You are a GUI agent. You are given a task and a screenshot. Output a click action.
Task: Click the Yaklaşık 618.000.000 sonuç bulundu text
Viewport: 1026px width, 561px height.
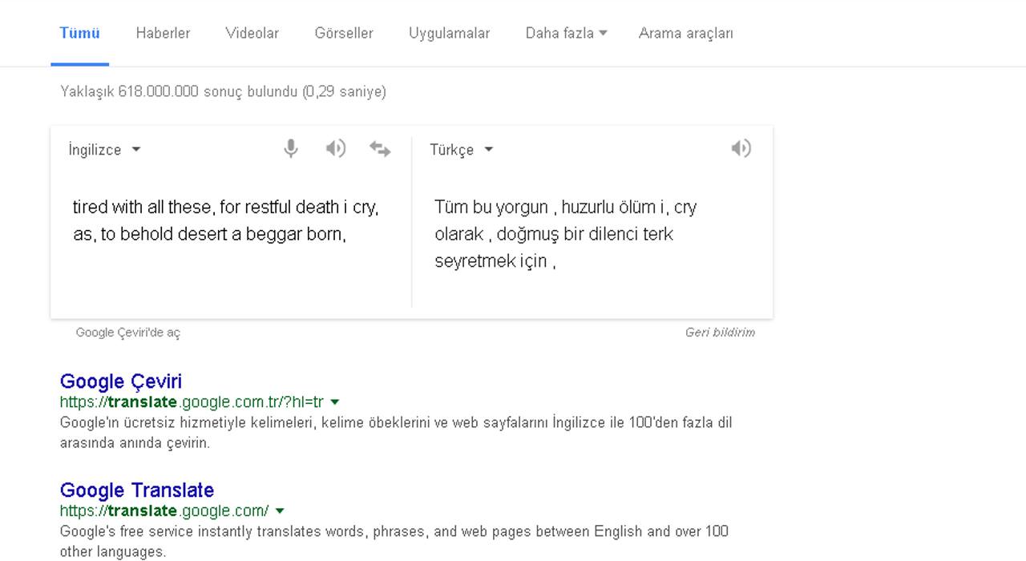click(x=223, y=91)
